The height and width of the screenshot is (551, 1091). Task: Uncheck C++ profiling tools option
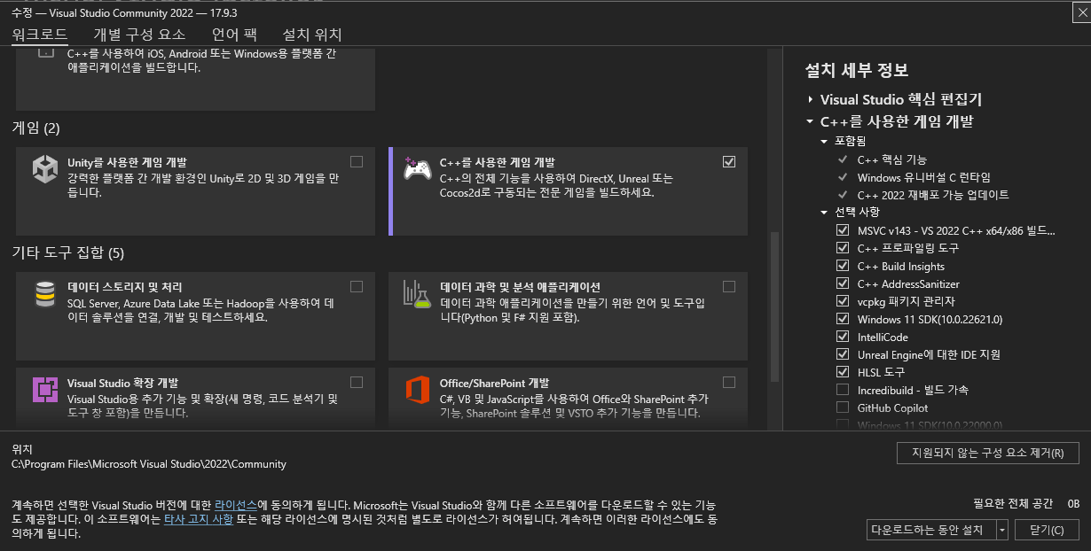click(x=843, y=248)
